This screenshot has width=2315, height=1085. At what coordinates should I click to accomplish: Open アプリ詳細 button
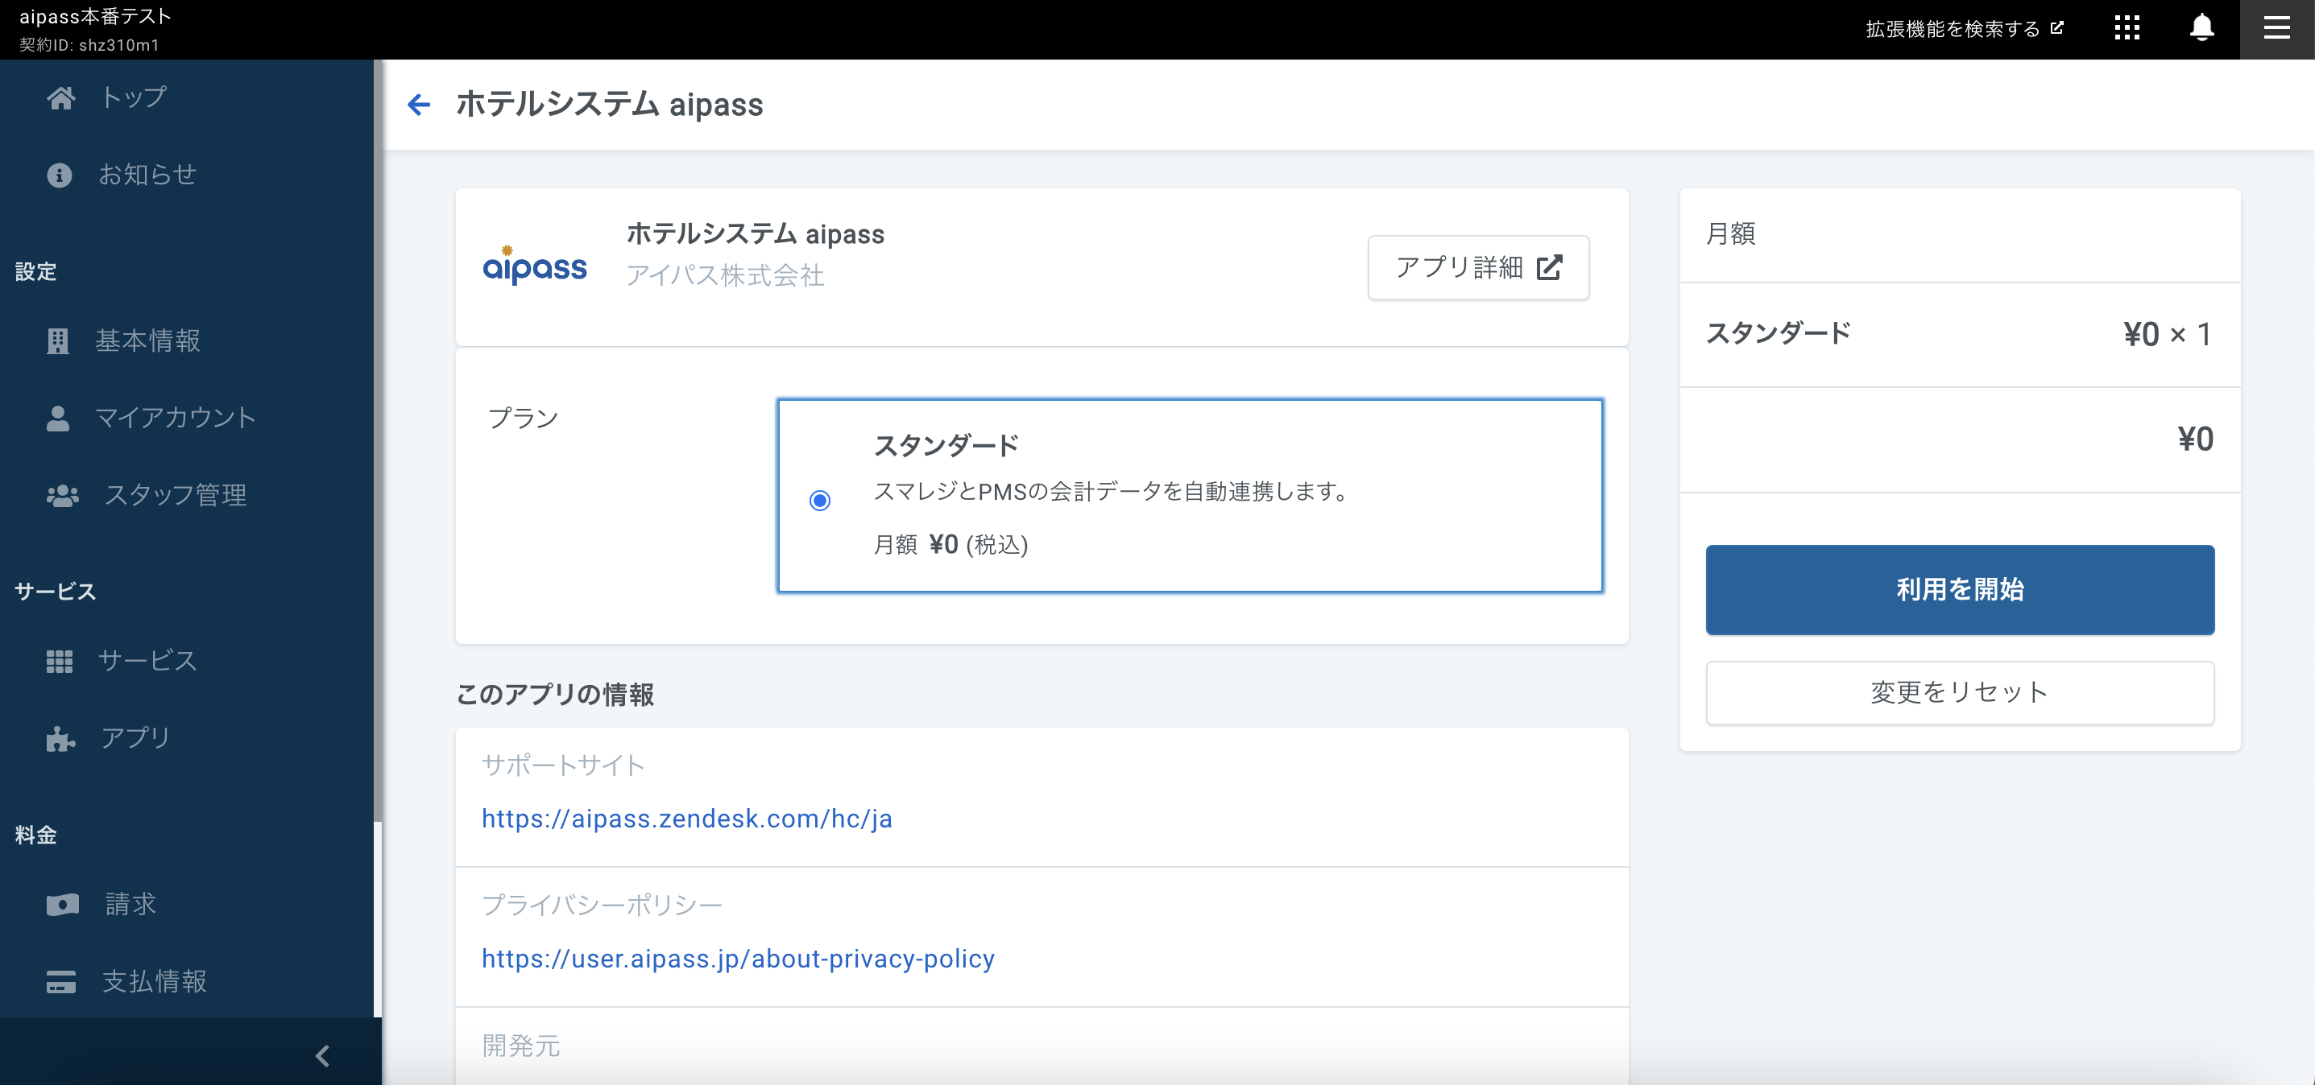pos(1477,266)
